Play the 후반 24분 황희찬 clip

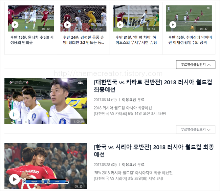(67, 25)
